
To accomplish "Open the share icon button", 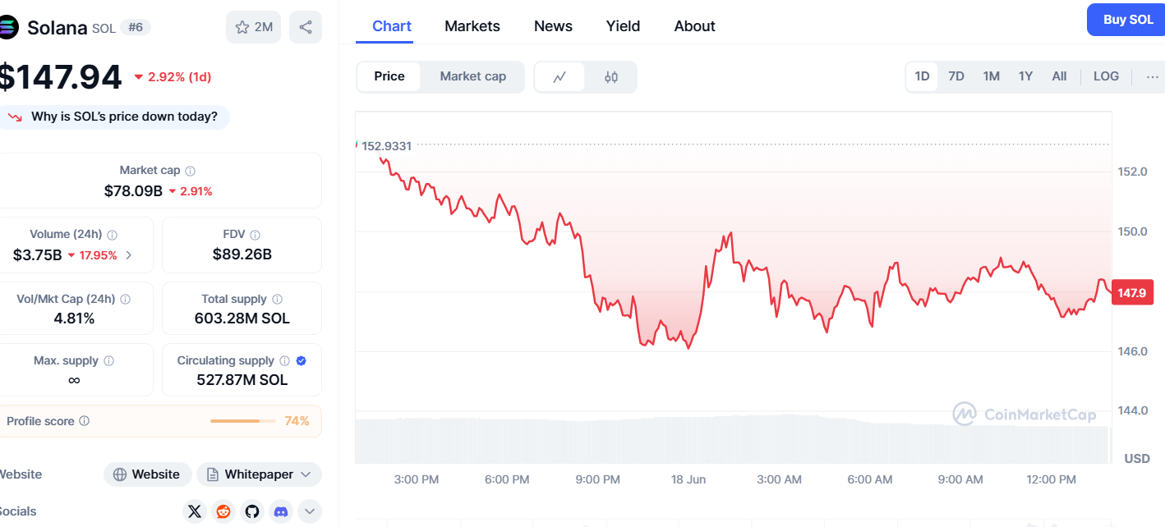I will pyautogui.click(x=306, y=27).
